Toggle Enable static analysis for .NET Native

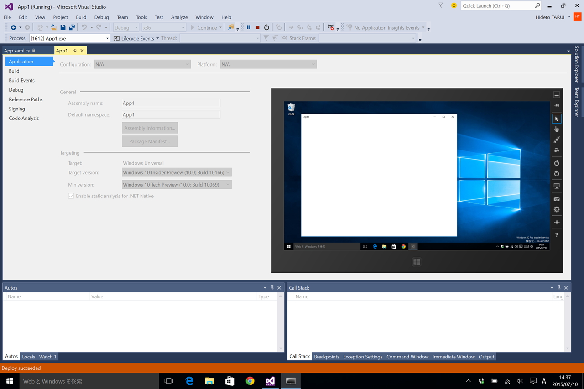[71, 195]
